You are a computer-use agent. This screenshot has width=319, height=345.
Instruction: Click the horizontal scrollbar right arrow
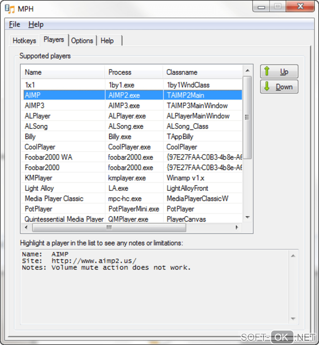[x=237, y=227]
